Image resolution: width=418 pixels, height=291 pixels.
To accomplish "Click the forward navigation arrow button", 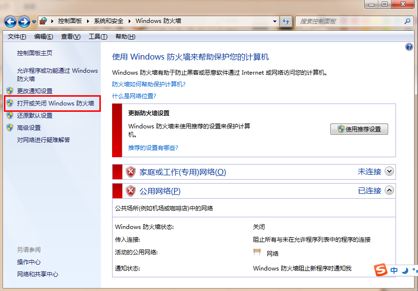I will point(24,21).
